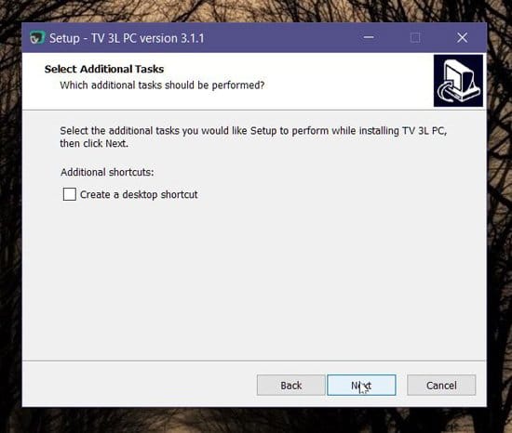The image size is (512, 433).
Task: Click the 'Create a desktop shortcut' label text
Action: coord(139,194)
